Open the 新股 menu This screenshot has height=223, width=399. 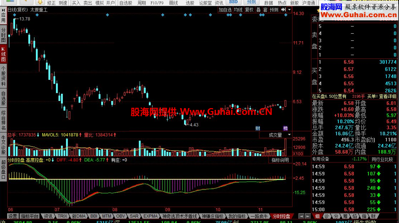(x=295, y=3)
